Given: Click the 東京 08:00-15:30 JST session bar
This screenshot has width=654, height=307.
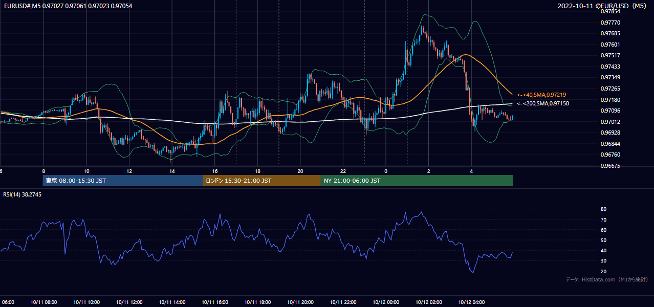Looking at the screenshot, I should (123, 181).
